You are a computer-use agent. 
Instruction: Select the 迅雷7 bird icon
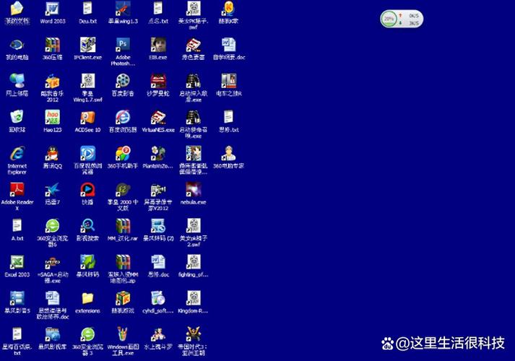point(53,190)
